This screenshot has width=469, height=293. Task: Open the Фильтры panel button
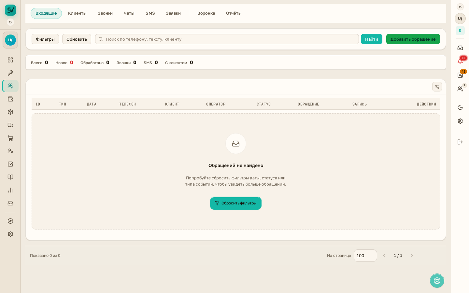(x=45, y=39)
